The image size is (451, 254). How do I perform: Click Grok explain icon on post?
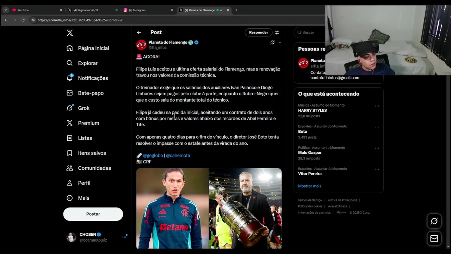pyautogui.click(x=272, y=42)
